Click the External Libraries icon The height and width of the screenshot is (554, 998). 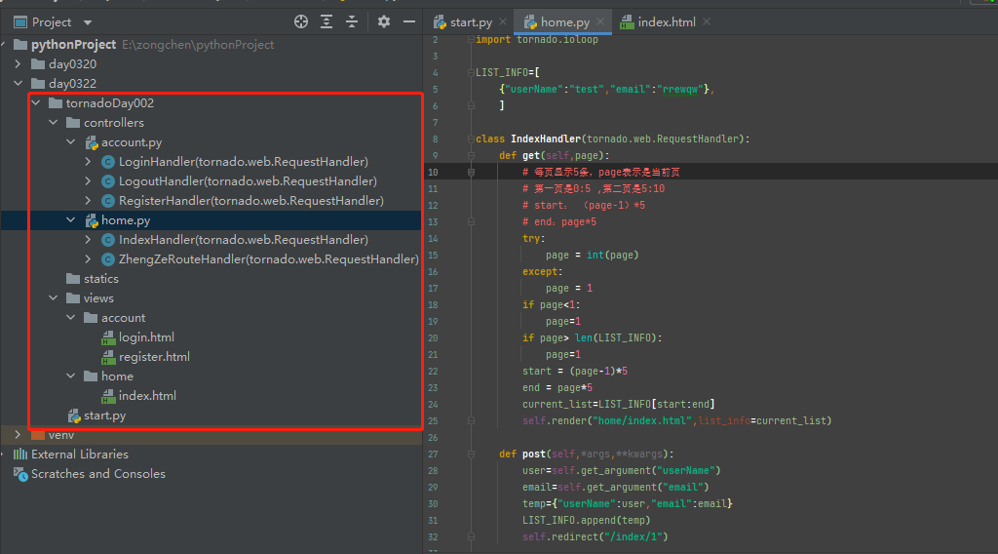(20, 455)
